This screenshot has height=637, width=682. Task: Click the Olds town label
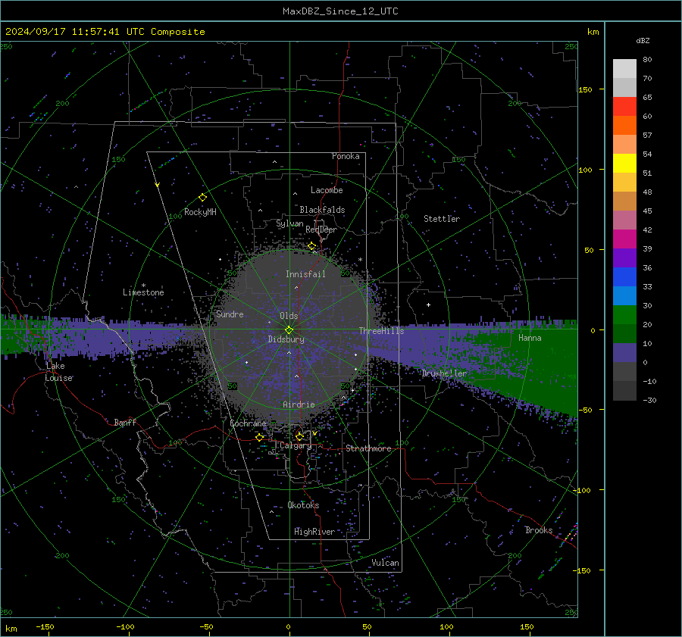[x=289, y=316]
